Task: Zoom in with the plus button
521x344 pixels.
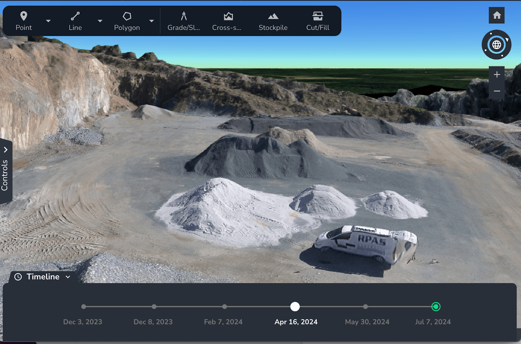Action: coord(497,75)
